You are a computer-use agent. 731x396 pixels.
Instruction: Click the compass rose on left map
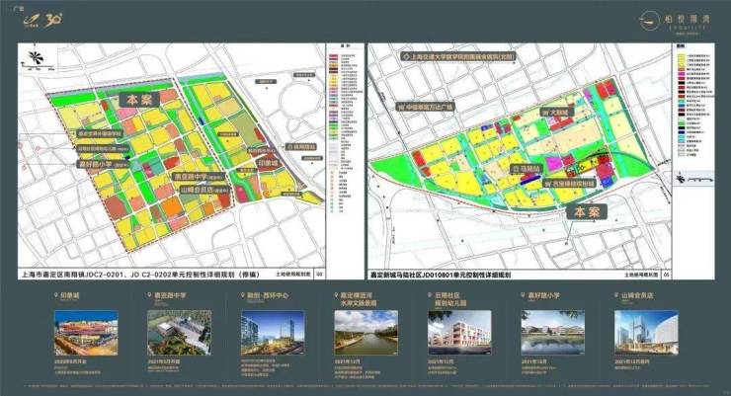[x=36, y=57]
